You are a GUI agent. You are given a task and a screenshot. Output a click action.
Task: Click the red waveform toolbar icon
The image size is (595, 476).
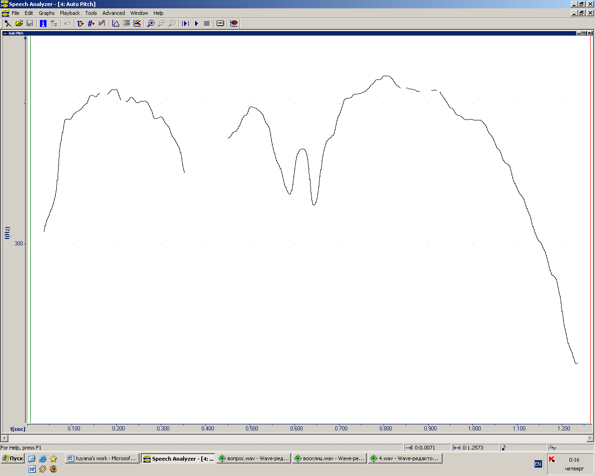234,23
